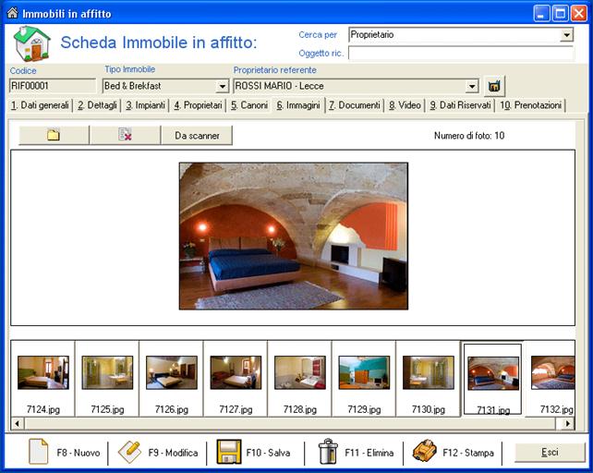Screen dimensions: 593x473
Task: Switch to the 8. Video tab
Action: tap(405, 105)
